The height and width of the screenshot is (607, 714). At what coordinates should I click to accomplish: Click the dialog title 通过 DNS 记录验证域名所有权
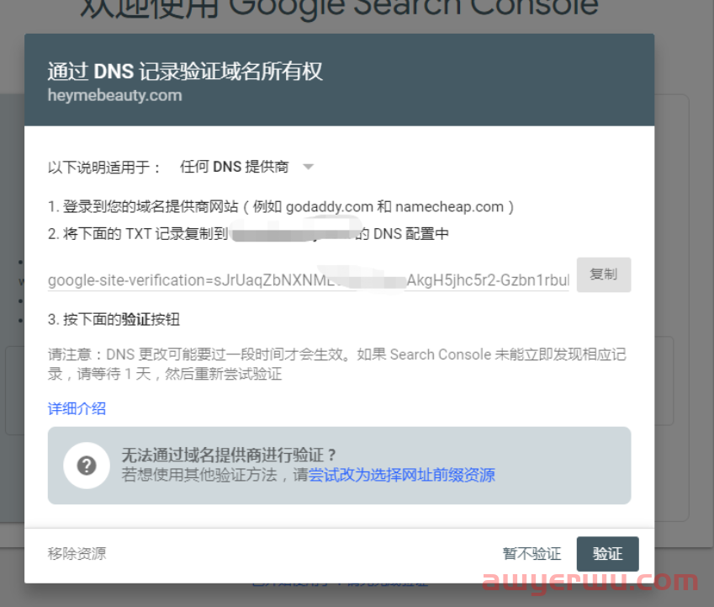(x=185, y=72)
